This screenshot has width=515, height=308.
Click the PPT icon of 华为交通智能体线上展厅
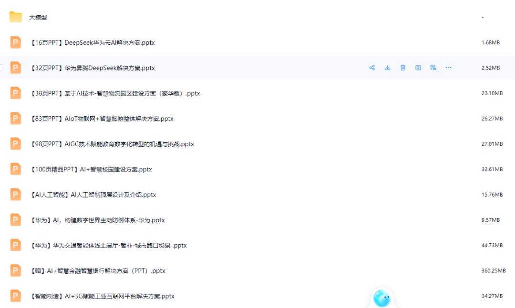tap(15, 245)
